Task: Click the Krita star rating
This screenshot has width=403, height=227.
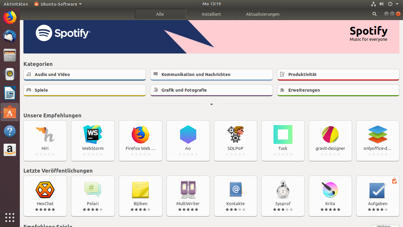Action: [330, 210]
